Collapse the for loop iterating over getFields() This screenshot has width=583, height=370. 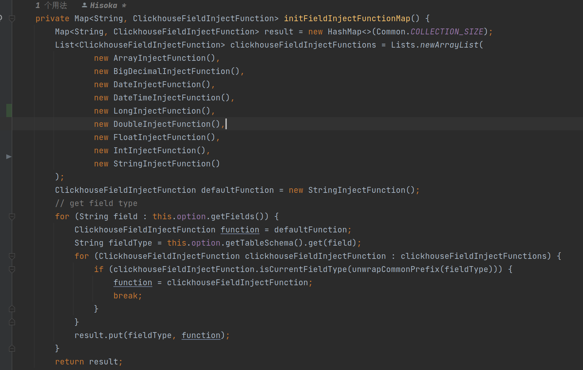tap(12, 217)
